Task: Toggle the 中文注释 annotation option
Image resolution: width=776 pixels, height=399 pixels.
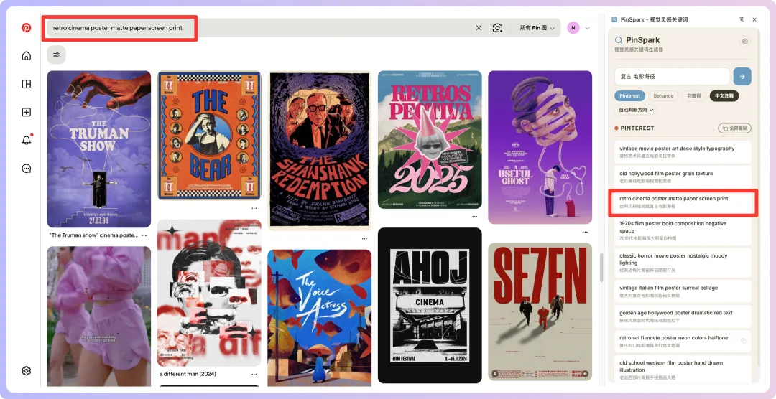Action: [724, 96]
